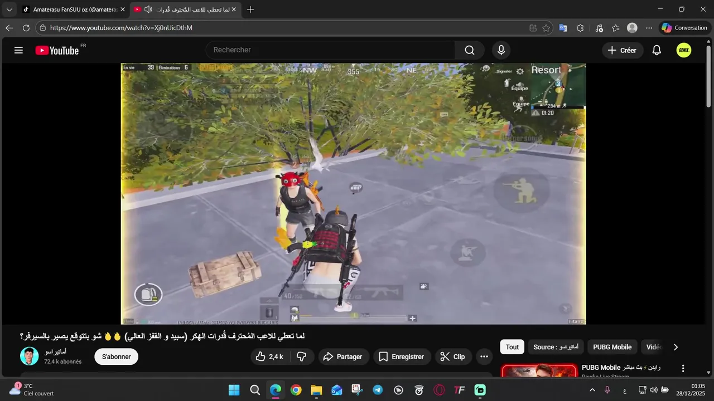Open the Windows Start menu
The height and width of the screenshot is (401, 714).
pos(234,390)
